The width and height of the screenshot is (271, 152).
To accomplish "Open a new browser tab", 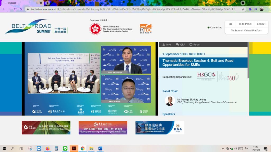I will (x=48, y=3).
